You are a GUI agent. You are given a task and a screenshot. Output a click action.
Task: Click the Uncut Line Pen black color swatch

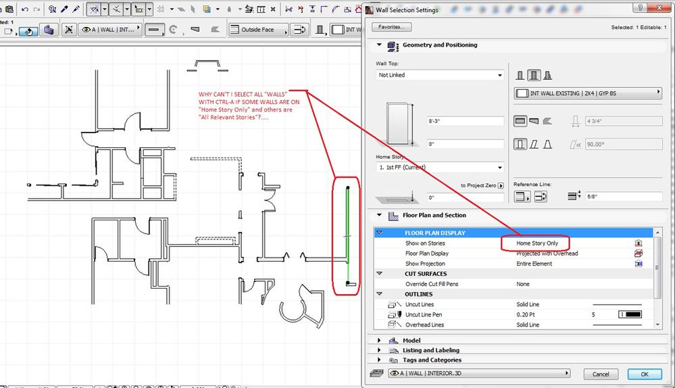coord(630,314)
